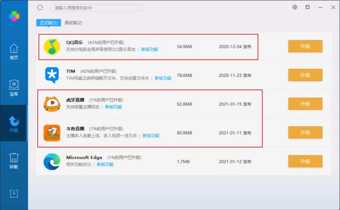This screenshot has width=340, height=210.
Task: Click the search magnifier icon
Action: pos(139,8)
